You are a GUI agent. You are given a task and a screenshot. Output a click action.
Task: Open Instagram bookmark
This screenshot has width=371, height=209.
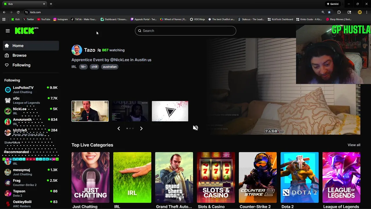tap(61, 19)
